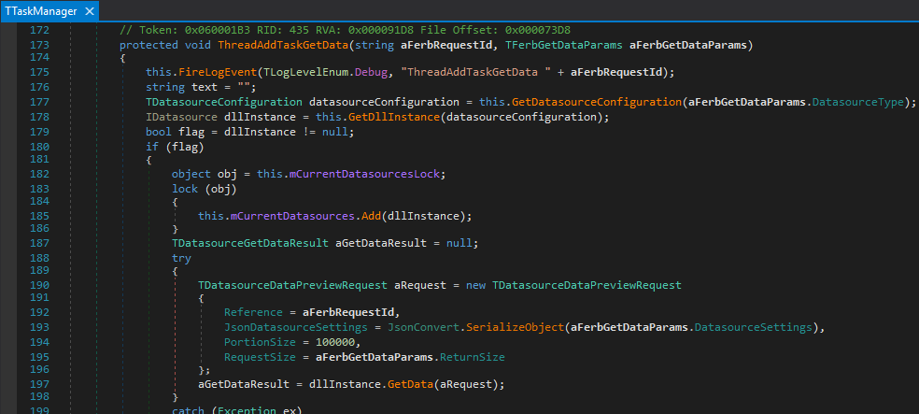919x414 pixels.
Task: Click line number 180 in gutter
Action: point(39,147)
